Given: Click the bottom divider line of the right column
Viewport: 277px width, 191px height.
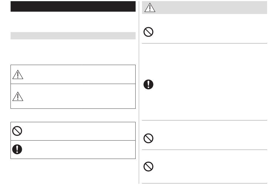Looking at the screenshot, I should (204, 183).
